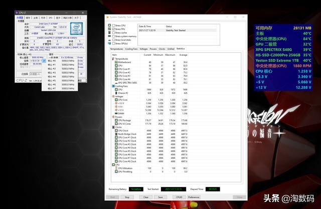This screenshot has height=209, width=321.
Task: Click the Intel Core i7 logo in CPU-Z
Action: coord(77,29)
